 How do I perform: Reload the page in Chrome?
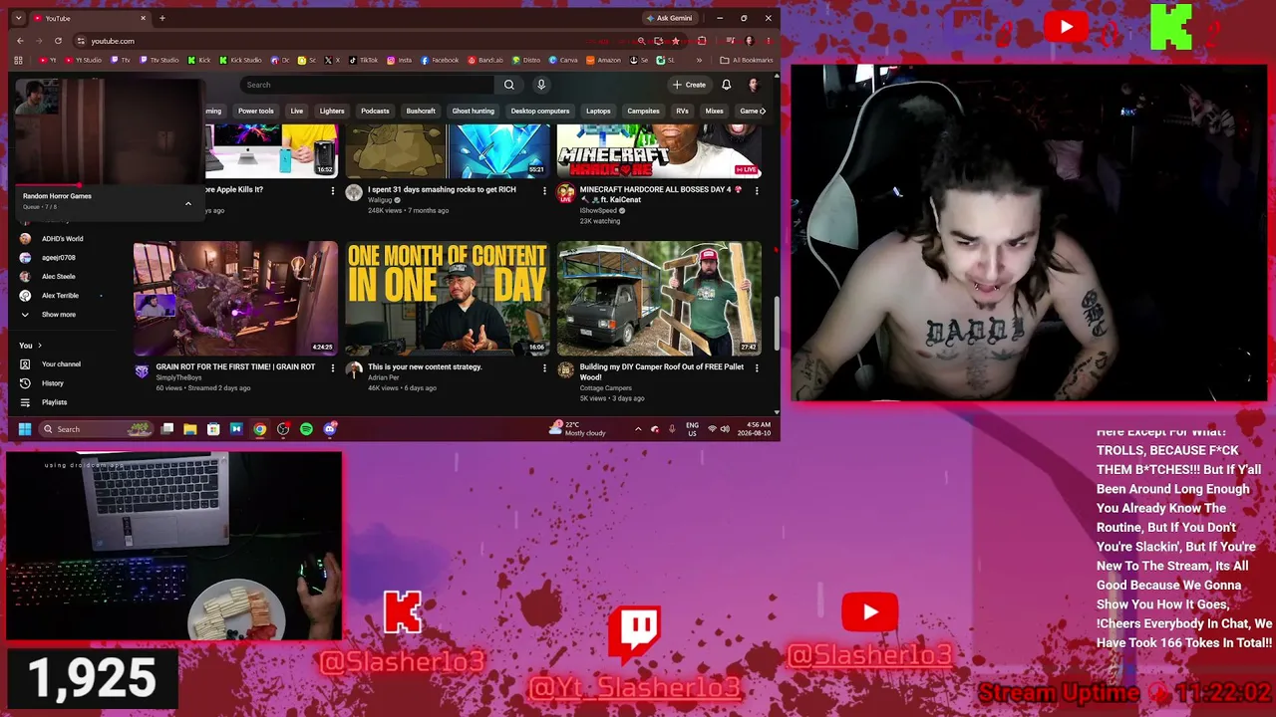58,41
